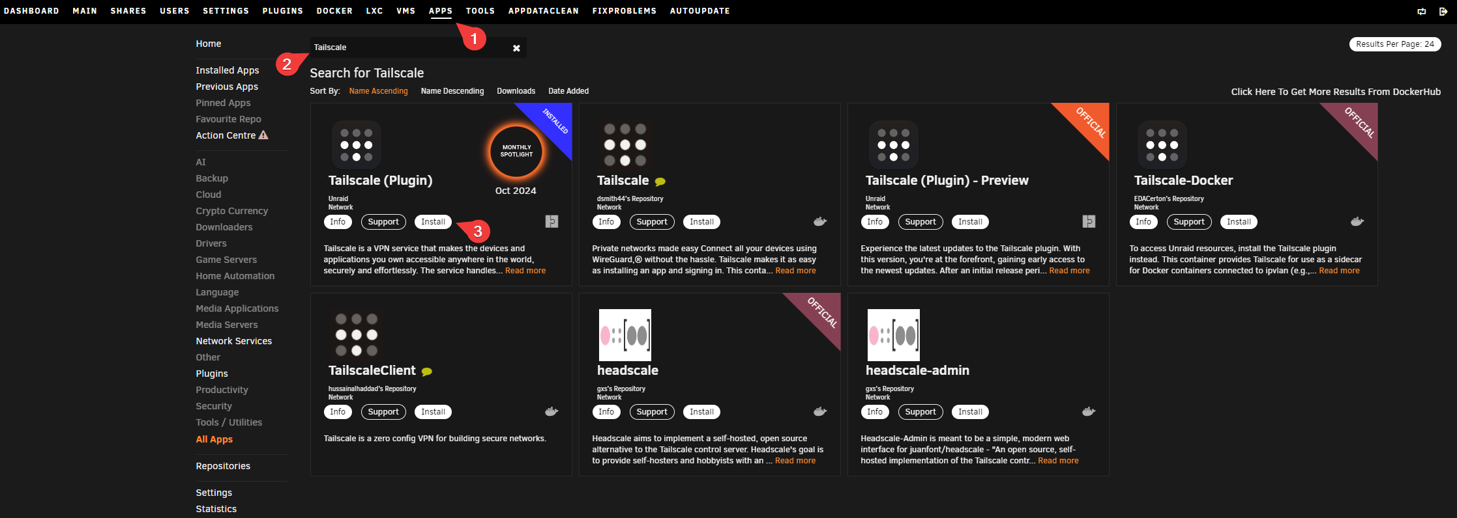Click docker whale icon on Tailscale-Docker card

point(1357,222)
